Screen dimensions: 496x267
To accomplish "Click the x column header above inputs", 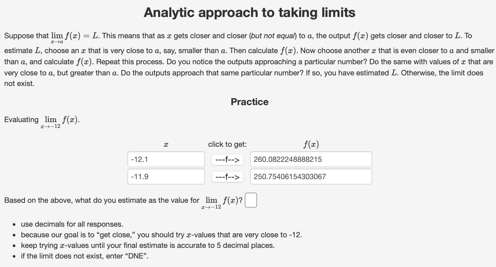I will click(166, 144).
